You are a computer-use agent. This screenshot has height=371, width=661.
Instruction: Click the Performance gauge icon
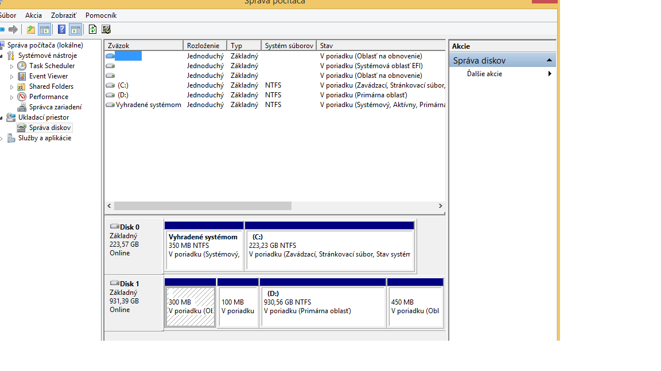tap(22, 97)
